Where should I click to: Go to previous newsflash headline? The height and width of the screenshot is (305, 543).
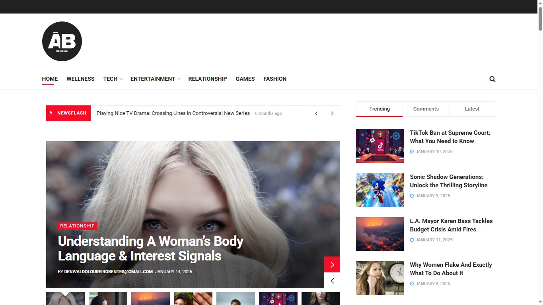316,113
